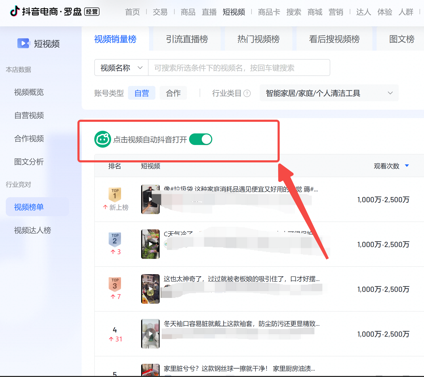
Task: Play the TOP 1 video thumbnail
Action: (150, 199)
